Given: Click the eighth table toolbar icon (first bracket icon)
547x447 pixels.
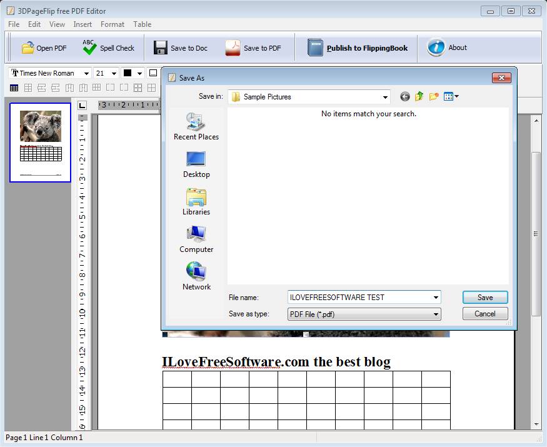Looking at the screenshot, I should pyautogui.click(x=110, y=88).
